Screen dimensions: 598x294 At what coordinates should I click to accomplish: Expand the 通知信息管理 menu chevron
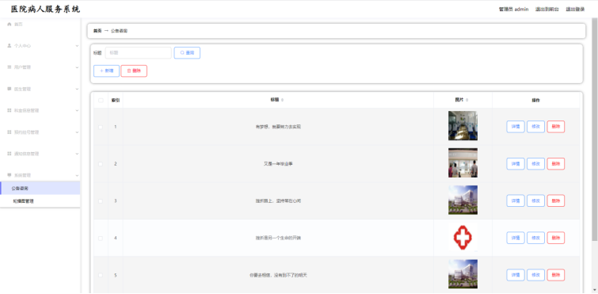[x=77, y=154]
